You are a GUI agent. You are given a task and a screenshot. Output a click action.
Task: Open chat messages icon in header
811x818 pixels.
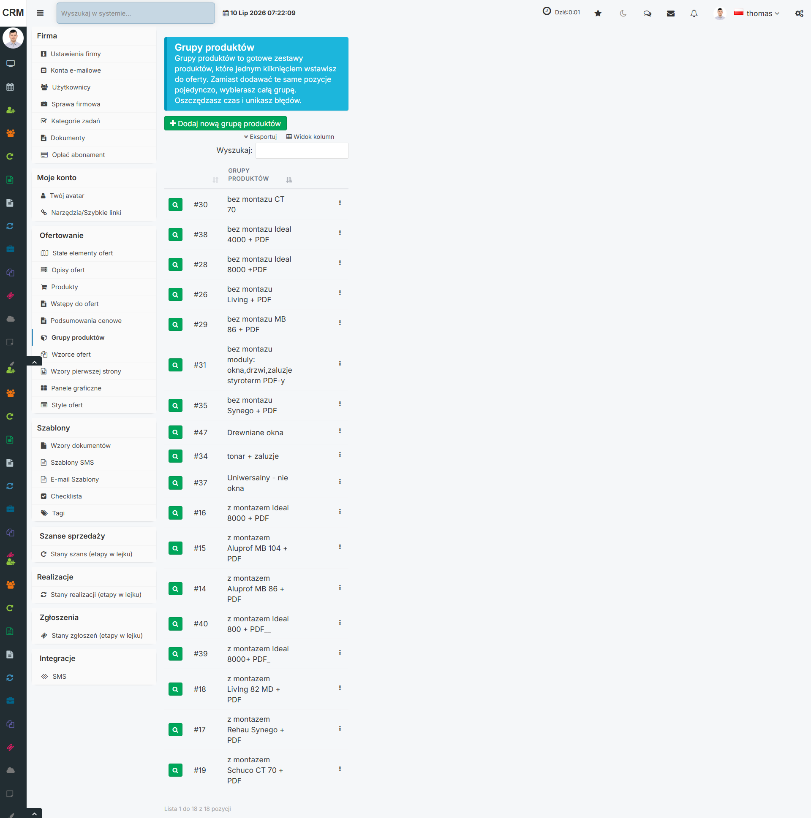(x=647, y=14)
